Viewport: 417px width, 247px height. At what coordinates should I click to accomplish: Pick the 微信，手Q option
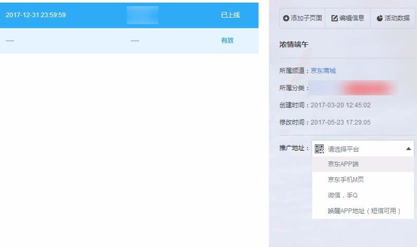point(363,195)
